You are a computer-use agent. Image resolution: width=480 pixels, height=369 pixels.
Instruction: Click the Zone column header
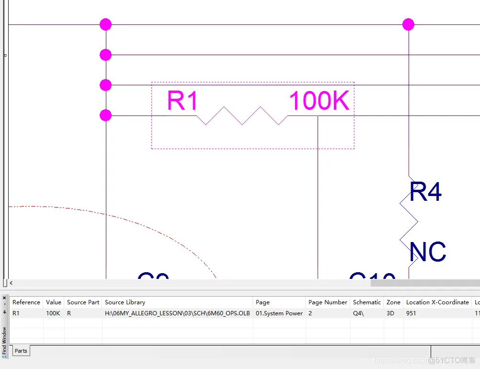393,302
